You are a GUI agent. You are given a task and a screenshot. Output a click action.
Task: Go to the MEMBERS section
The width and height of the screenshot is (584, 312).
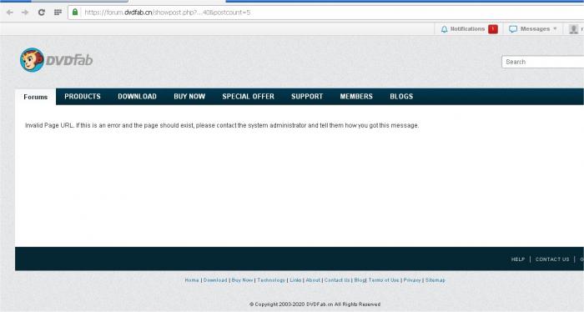[x=356, y=97]
